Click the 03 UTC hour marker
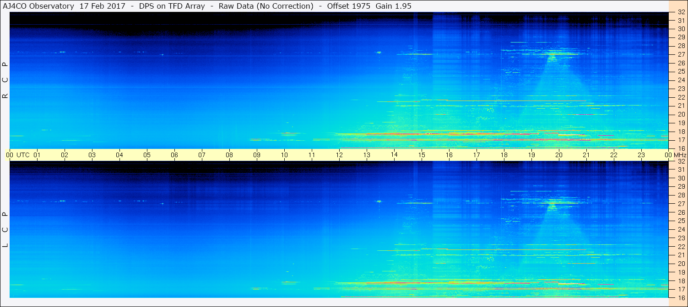The image size is (688, 307). (x=92, y=155)
